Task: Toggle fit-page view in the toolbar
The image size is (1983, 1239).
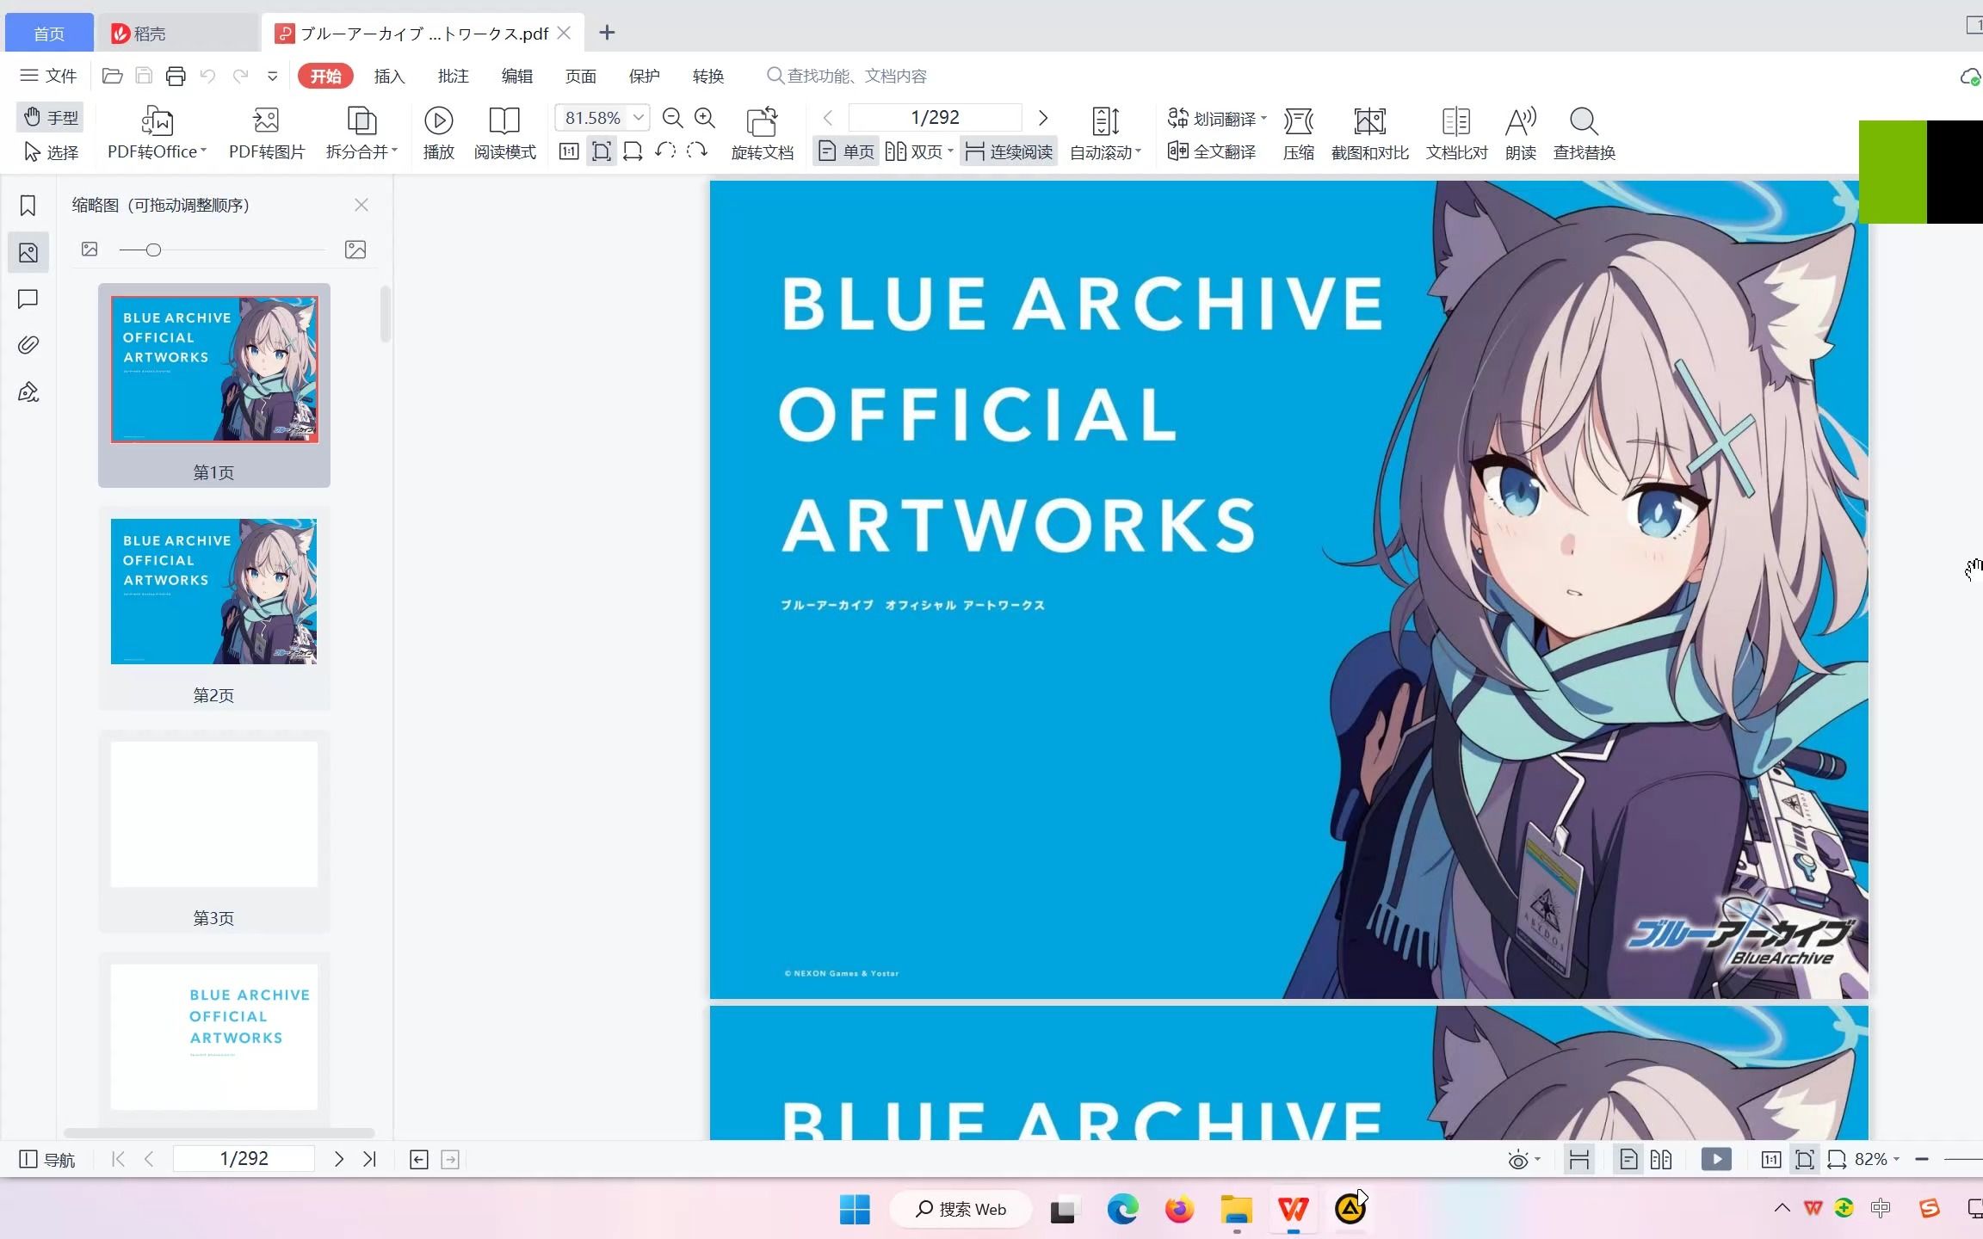Action: click(x=601, y=151)
